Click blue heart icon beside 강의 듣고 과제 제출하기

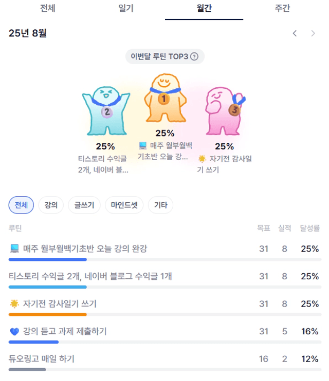click(x=14, y=331)
